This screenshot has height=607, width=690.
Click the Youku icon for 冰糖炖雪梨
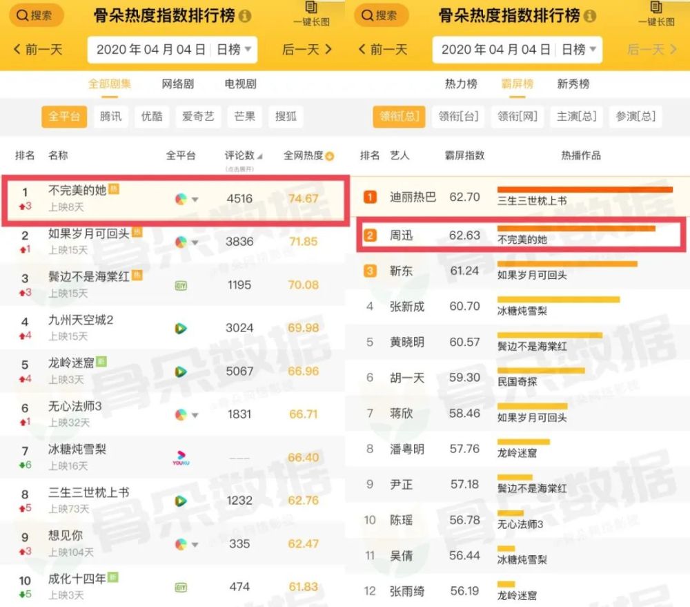181,458
